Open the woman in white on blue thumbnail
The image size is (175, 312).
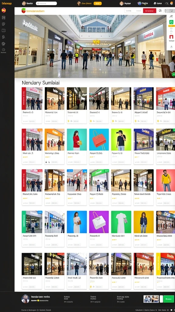pos(77,222)
